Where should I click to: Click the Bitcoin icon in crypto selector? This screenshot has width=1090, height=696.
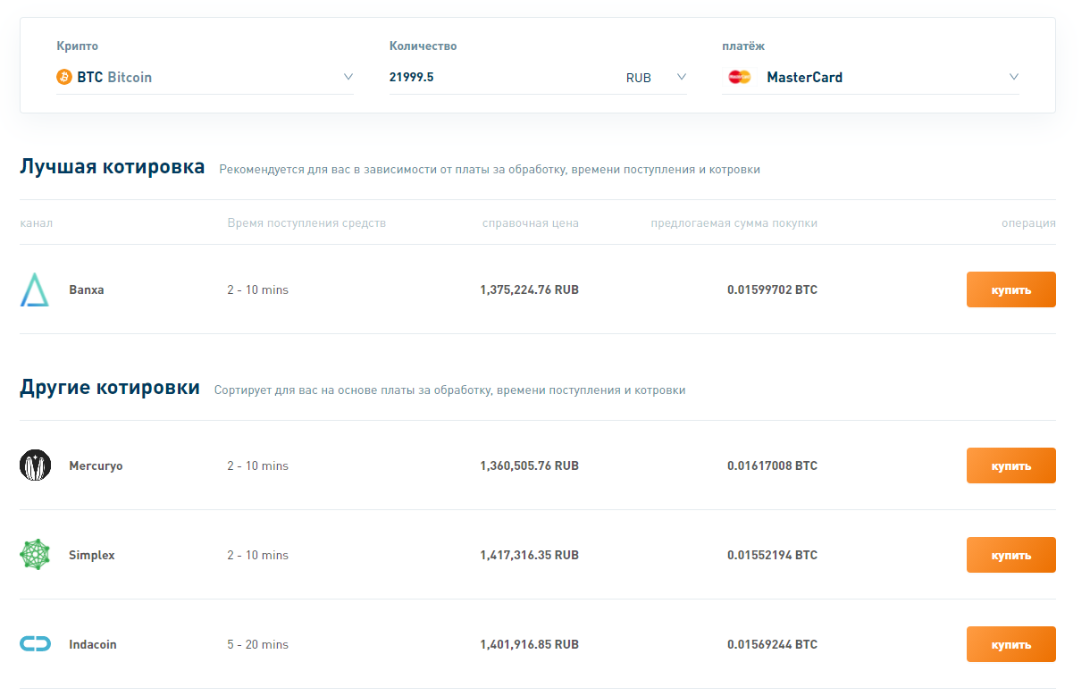coord(63,78)
